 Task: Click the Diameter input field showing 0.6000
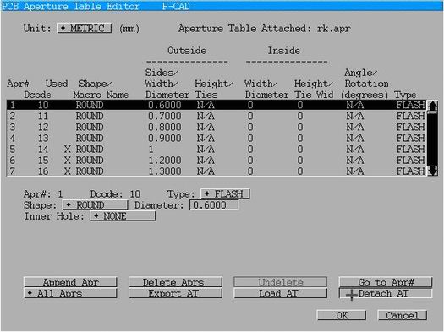(214, 205)
